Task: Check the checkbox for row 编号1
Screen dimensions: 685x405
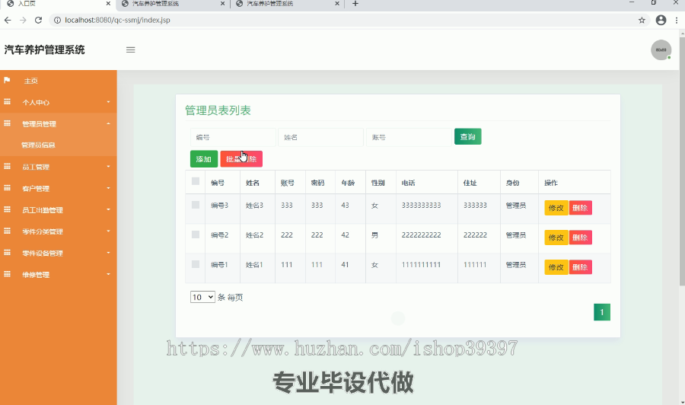Action: coord(196,264)
